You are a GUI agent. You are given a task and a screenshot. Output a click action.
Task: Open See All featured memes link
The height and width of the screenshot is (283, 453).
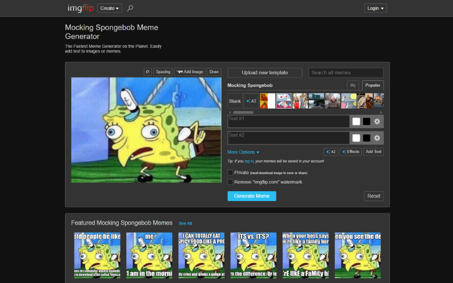pyautogui.click(x=185, y=223)
